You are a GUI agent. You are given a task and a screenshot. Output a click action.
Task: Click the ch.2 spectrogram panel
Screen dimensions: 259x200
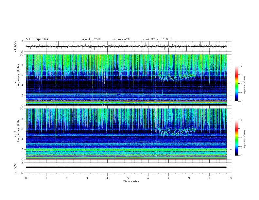coord(126,134)
